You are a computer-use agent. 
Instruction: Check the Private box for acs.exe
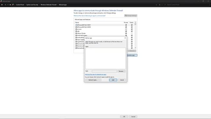pyautogui.click(x=126, y=29)
